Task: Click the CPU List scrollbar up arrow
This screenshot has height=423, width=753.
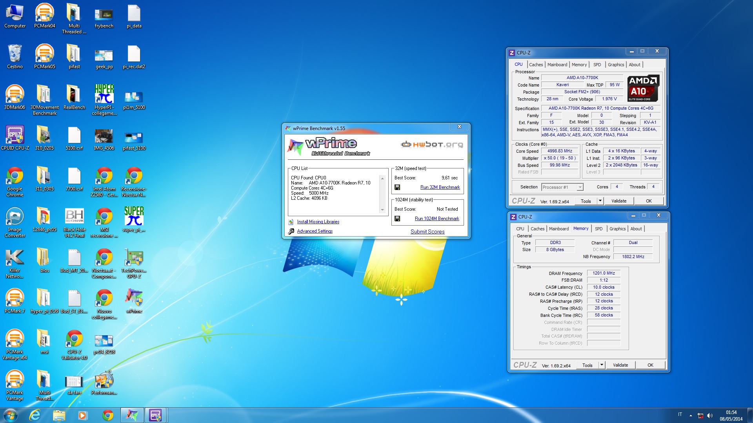Action: (382, 179)
